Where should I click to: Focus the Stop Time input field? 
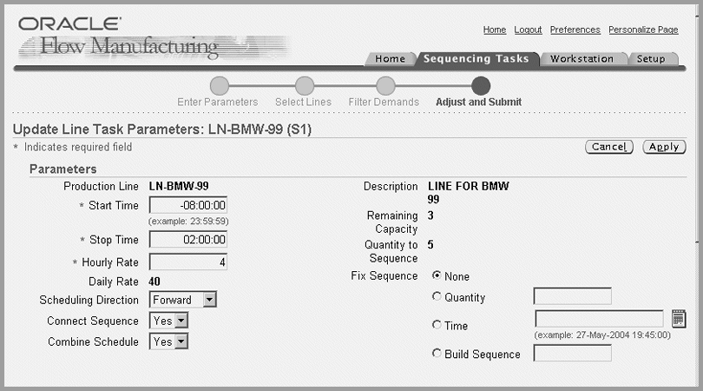(x=187, y=239)
